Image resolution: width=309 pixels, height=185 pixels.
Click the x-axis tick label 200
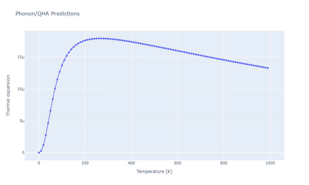[x=85, y=163]
